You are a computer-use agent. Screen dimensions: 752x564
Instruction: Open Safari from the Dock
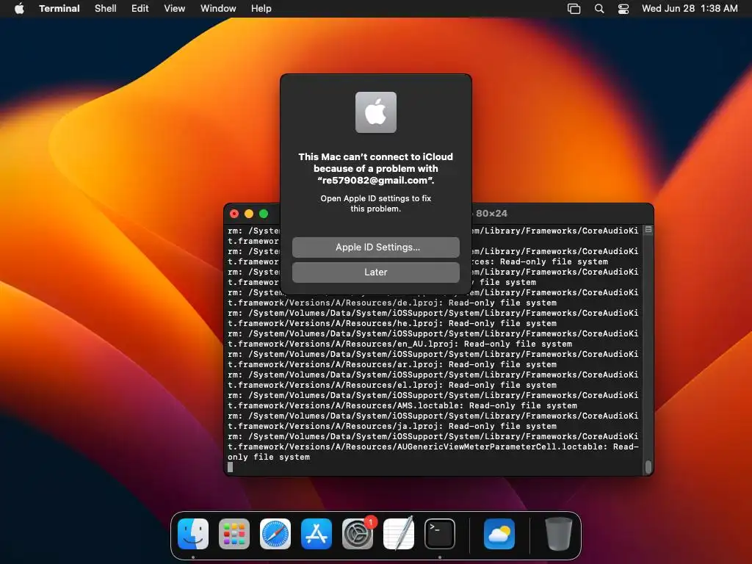pos(275,534)
